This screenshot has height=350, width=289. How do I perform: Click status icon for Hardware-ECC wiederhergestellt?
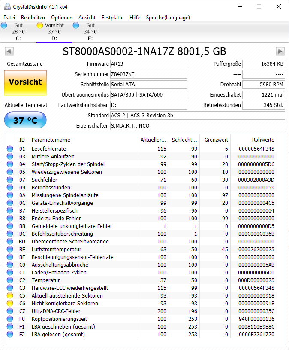click(10, 288)
